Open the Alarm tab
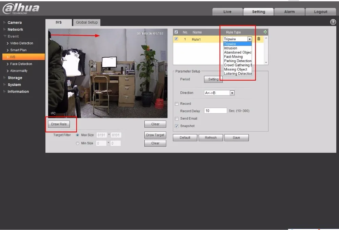 pos(290,12)
